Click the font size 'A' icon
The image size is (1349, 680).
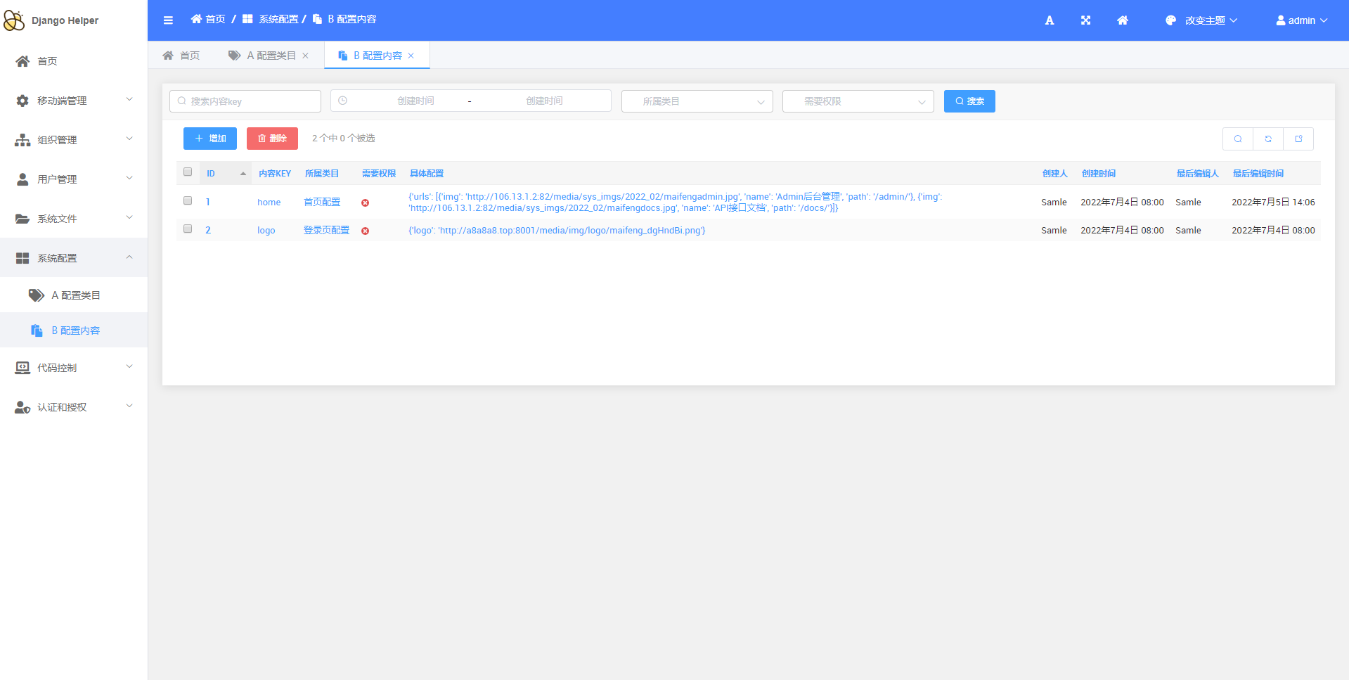tap(1049, 20)
